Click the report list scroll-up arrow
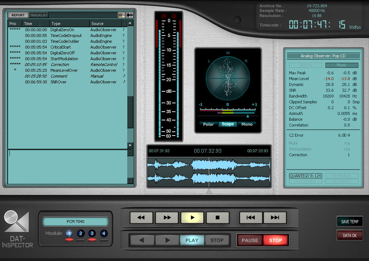Screen dimensions: 369x261 (x=130, y=24)
